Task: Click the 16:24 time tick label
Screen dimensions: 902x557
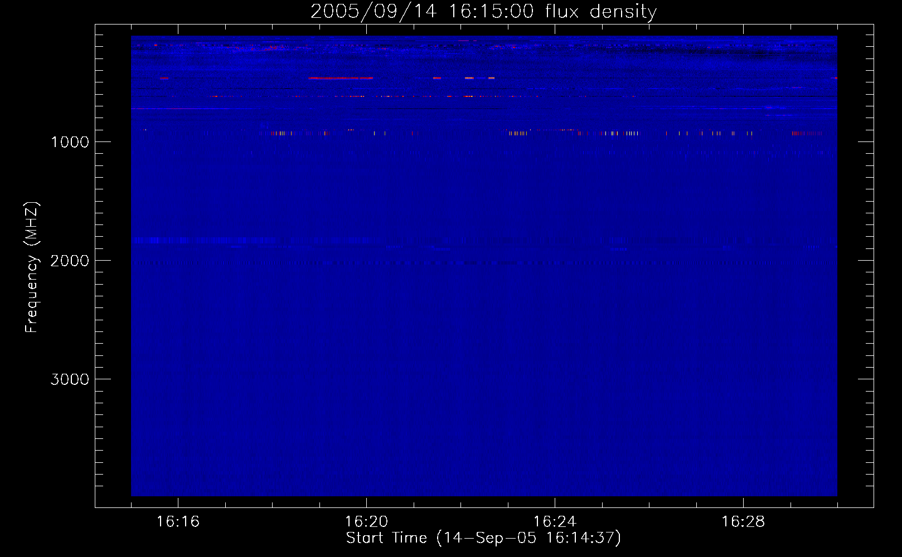Action: [x=555, y=522]
